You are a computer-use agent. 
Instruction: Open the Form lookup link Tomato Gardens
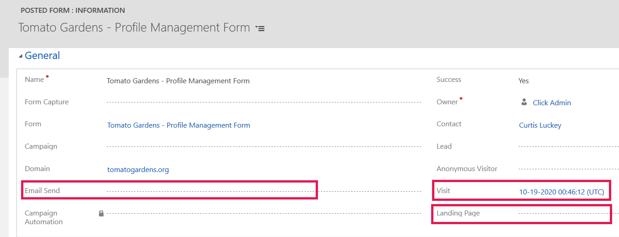(179, 125)
